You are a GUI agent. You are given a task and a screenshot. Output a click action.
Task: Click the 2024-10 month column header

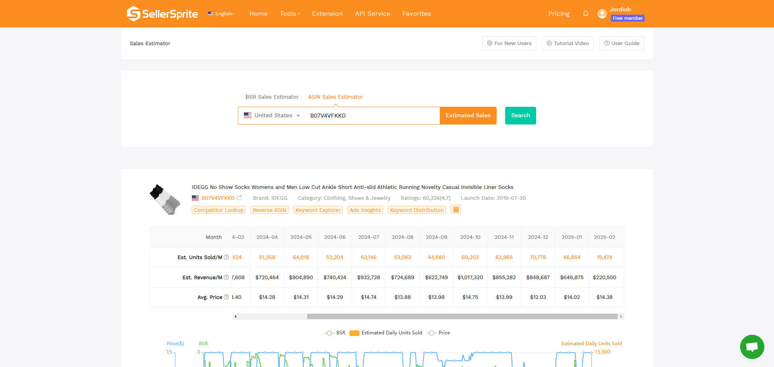(470, 237)
